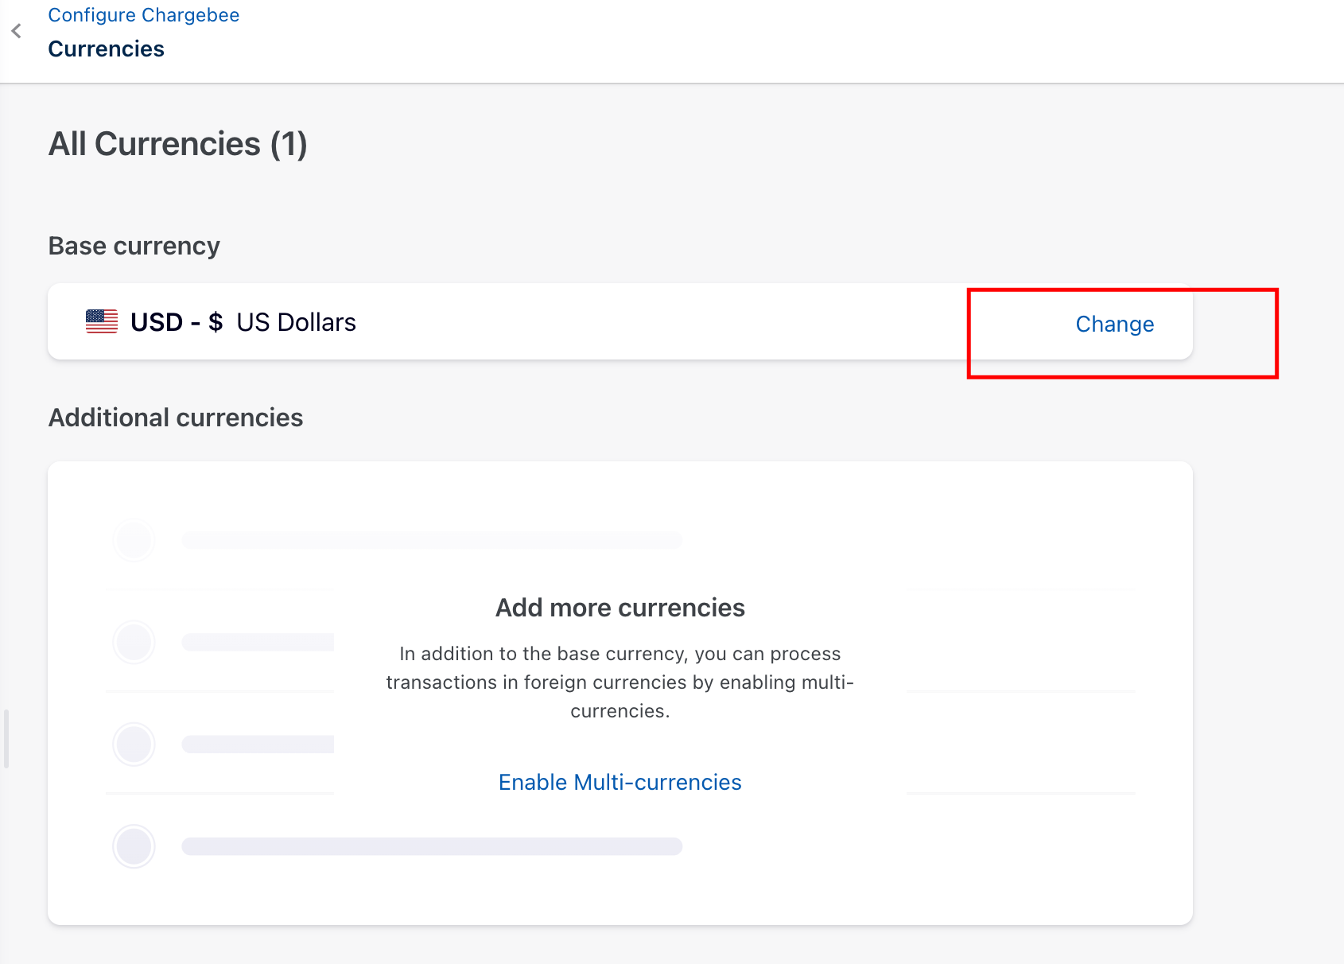Click the top skeleton placeholder bar
1344x964 pixels.
[433, 539]
